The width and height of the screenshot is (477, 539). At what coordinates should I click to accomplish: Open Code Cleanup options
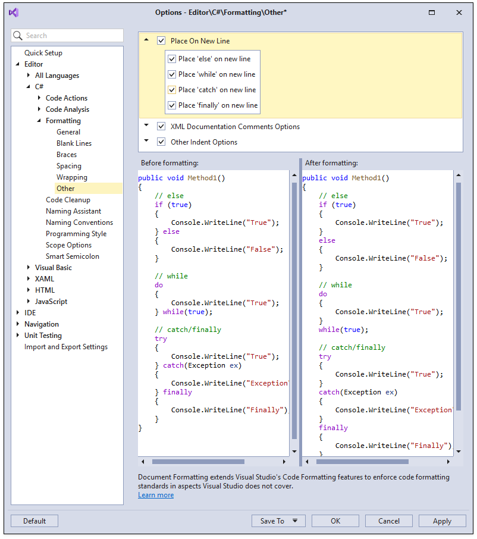pos(68,200)
